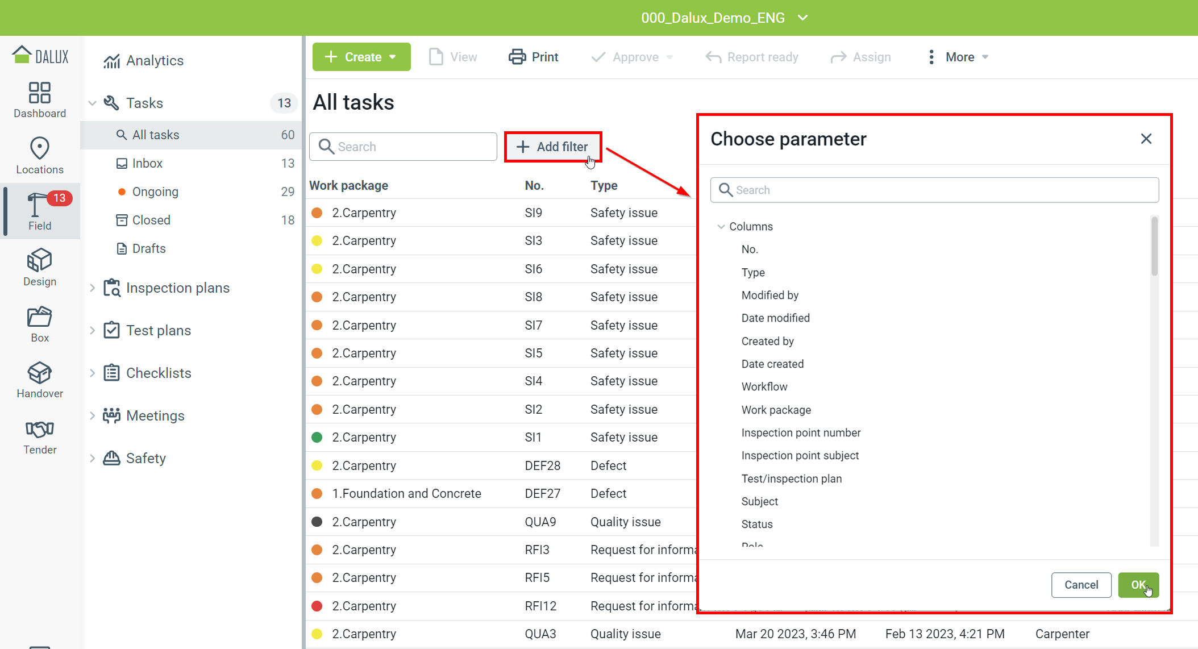Collapse the Columns group in dialog

(x=721, y=227)
